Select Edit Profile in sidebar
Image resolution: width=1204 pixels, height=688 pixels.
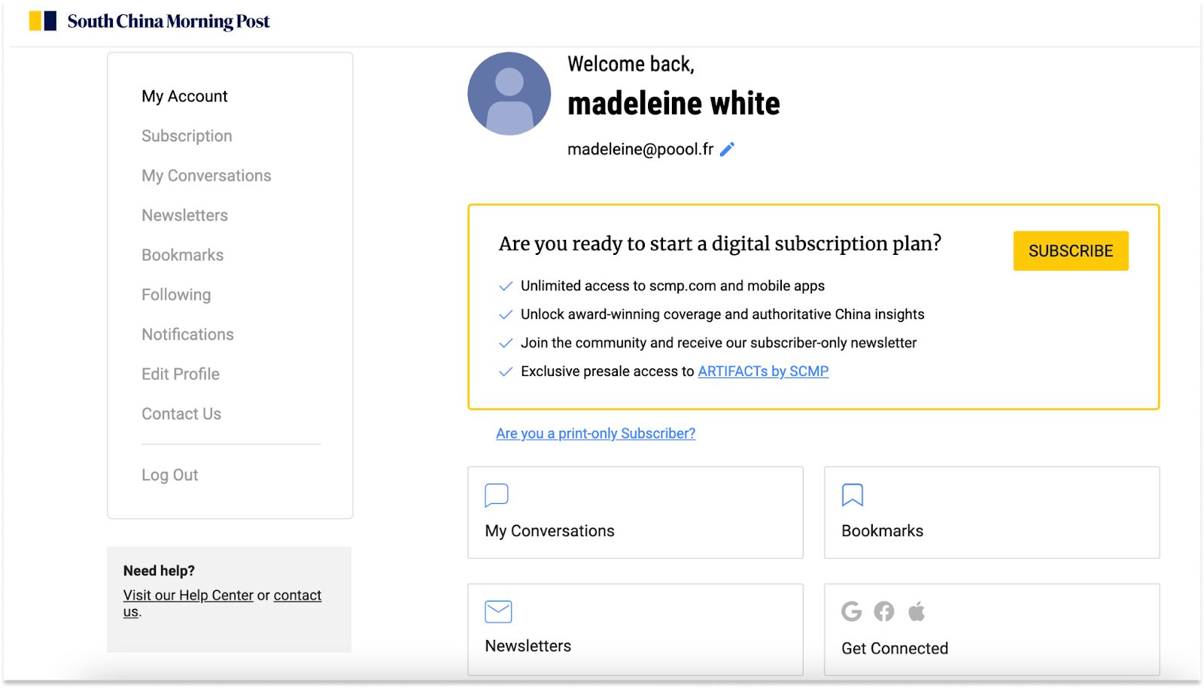pos(180,374)
